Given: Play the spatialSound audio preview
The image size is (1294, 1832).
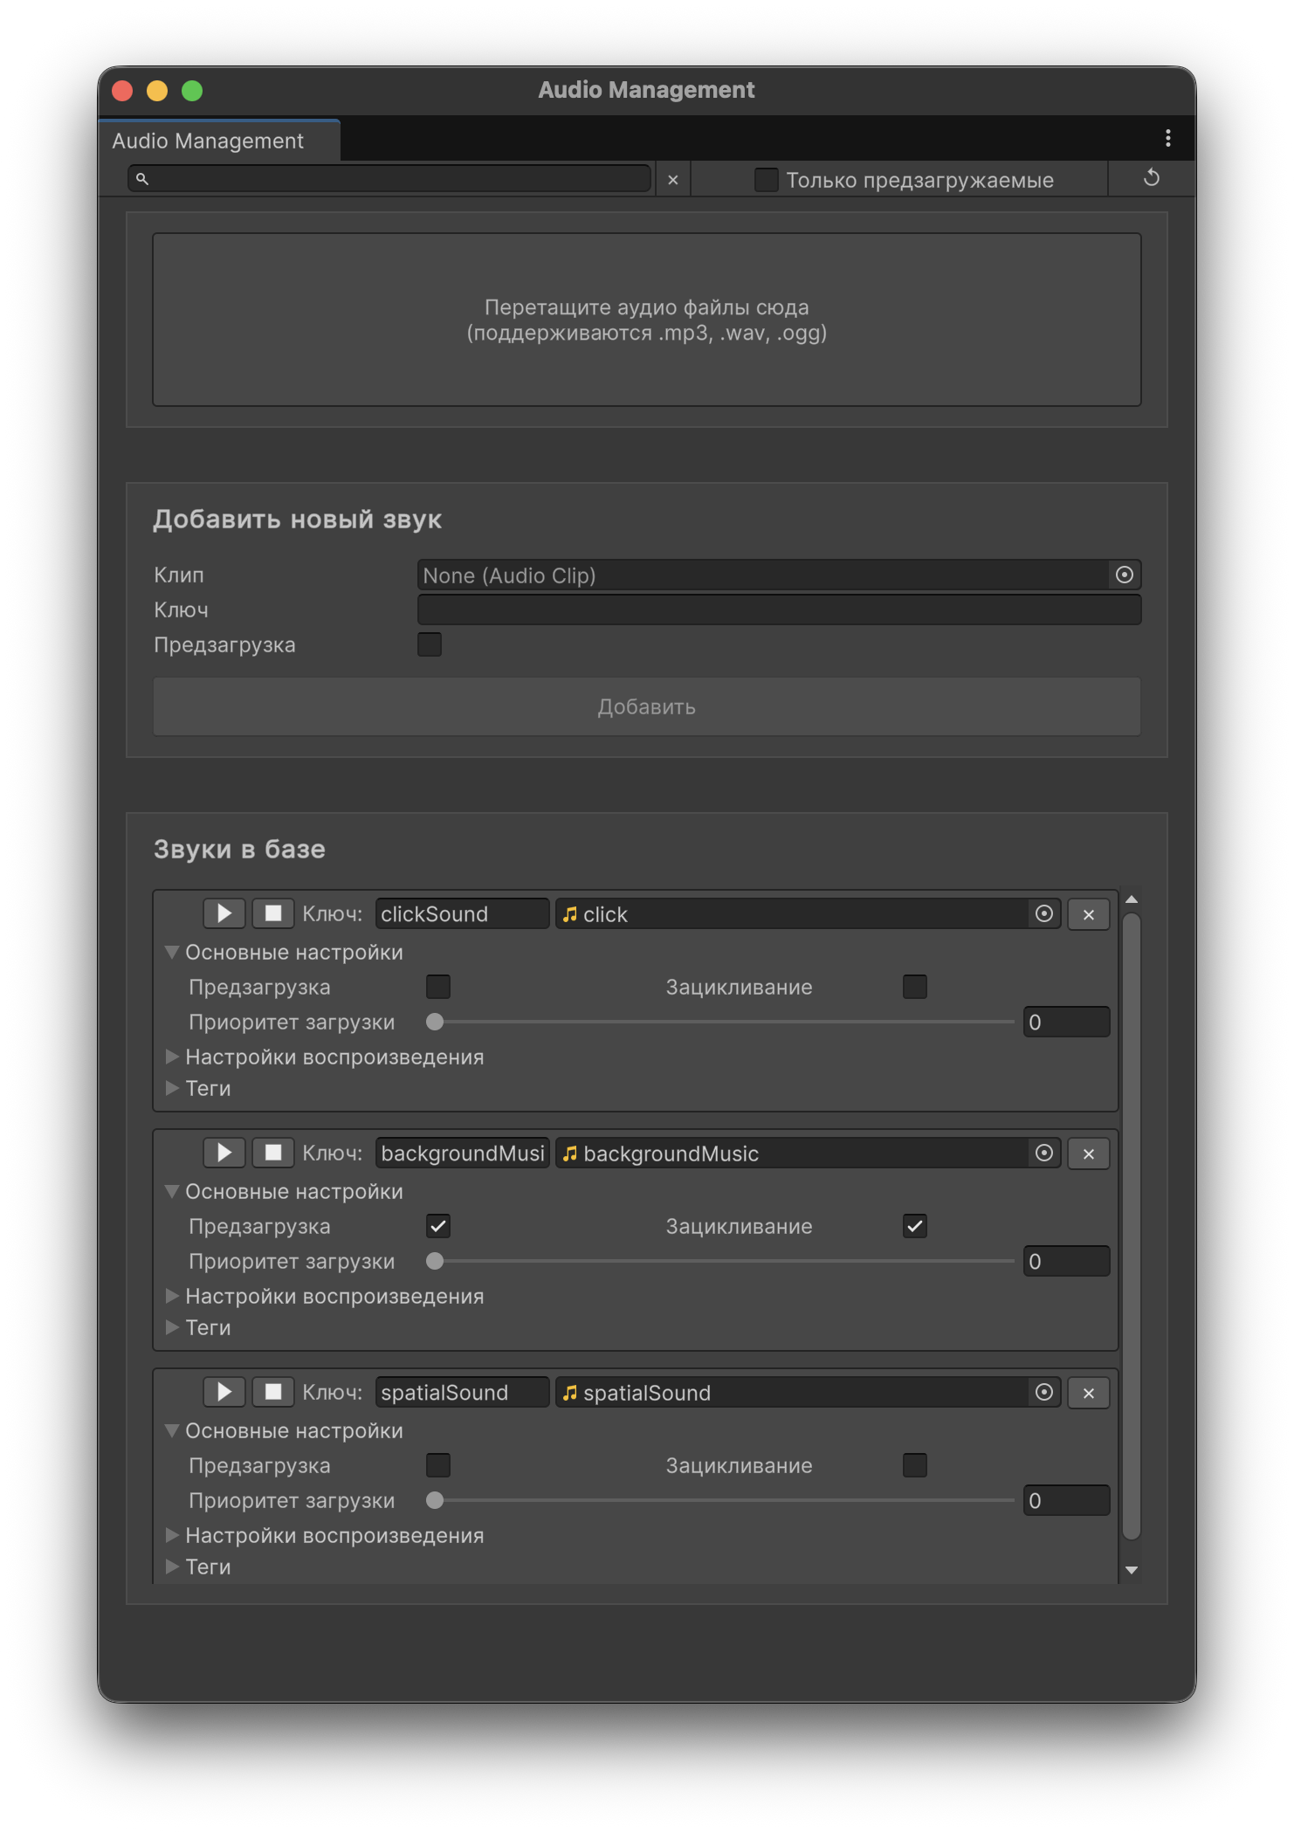Looking at the screenshot, I should click(224, 1392).
